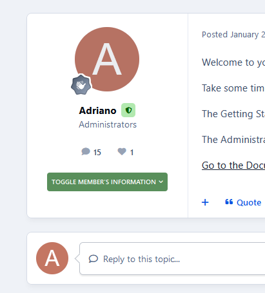Click the waving hand rank badge
The height and width of the screenshot is (293, 265).
[81, 85]
